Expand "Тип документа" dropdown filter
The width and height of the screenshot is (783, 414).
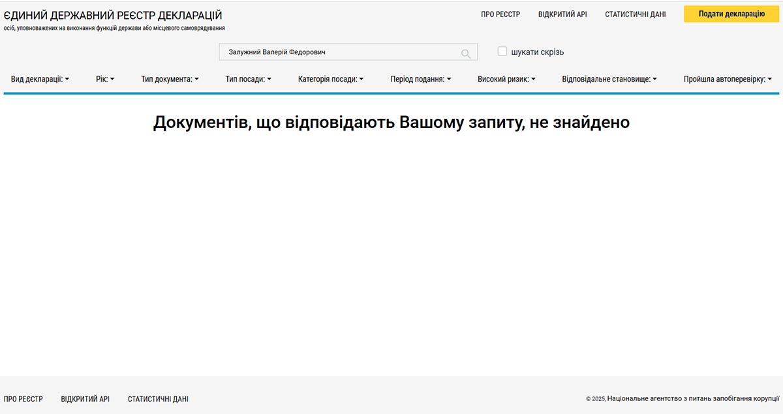pyautogui.click(x=170, y=79)
